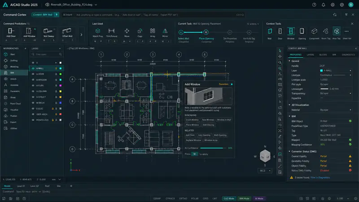359x202 pixels.
Task: Pick the Wall context tool
Action: point(270,33)
